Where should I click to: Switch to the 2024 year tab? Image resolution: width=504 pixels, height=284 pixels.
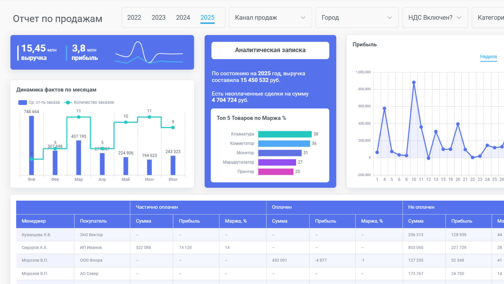pos(183,18)
